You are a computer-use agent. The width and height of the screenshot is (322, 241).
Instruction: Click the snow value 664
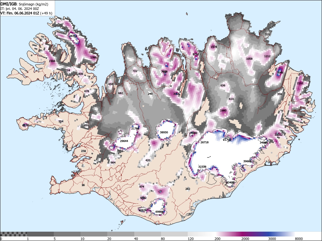tap(113, 163)
